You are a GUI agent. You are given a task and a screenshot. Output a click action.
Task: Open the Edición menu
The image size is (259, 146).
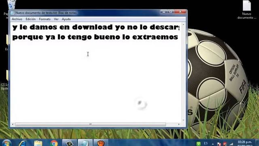(31, 19)
